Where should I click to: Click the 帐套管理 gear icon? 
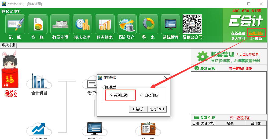203,56
